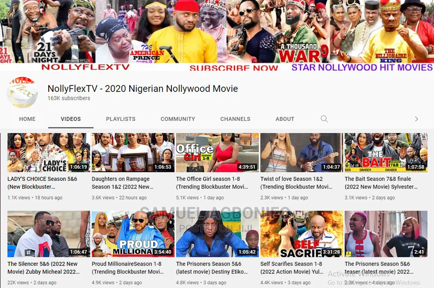The width and height of the screenshot is (434, 288).
Task: Open The Bait Season 7&8 thumbnail
Action: (x=386, y=153)
